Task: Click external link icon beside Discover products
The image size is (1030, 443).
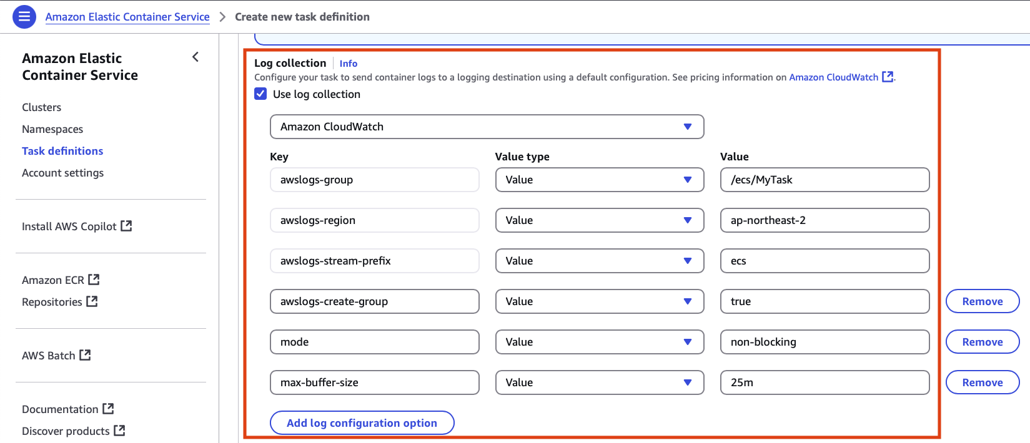Action: (119, 431)
